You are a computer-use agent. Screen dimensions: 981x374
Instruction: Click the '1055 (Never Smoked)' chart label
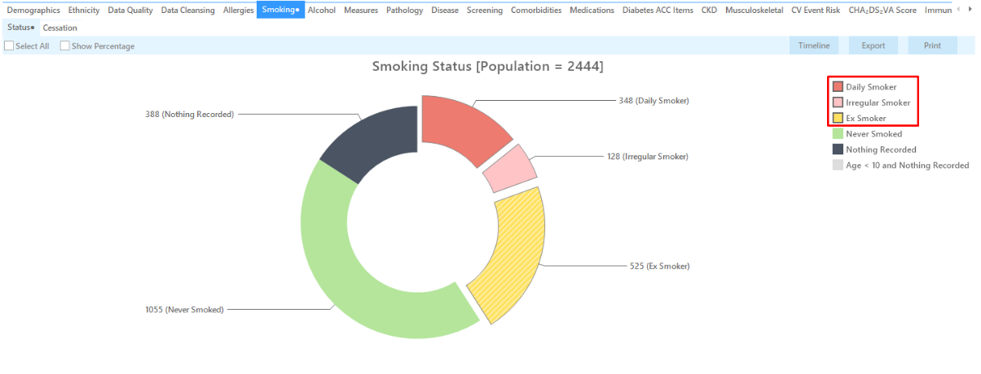point(184,310)
